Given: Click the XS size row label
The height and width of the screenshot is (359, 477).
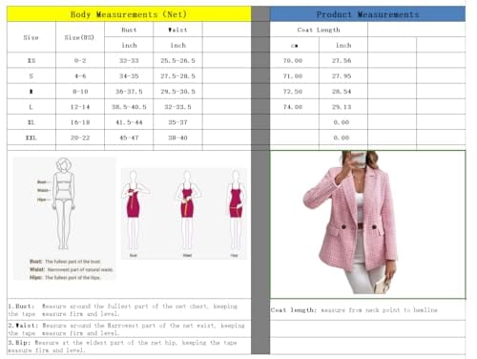Looking at the screenshot, I should [31, 60].
